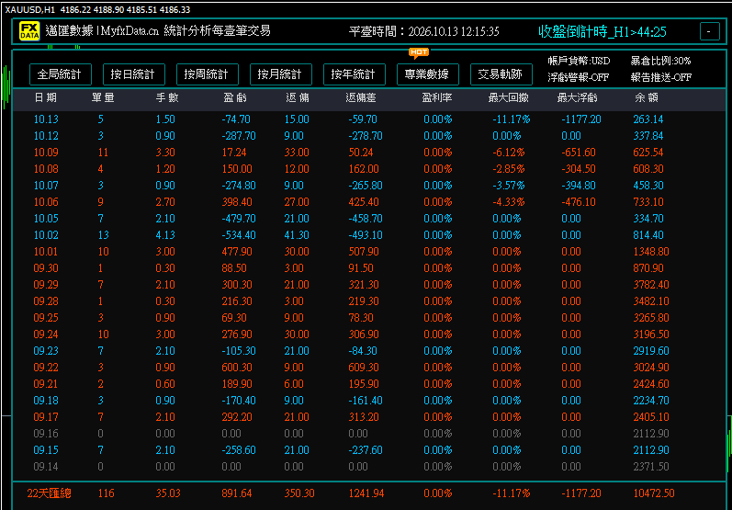Open the 專業數據 button
The image size is (732, 510).
pyautogui.click(x=428, y=74)
